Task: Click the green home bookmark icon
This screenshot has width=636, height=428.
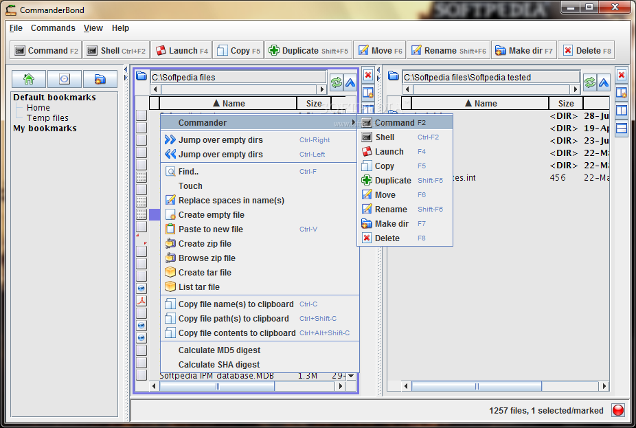Action: click(29, 79)
